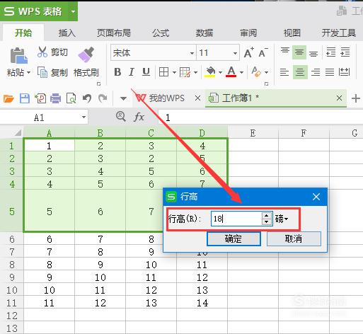Screen dimensions: 363x334
Task: Open the font name 宋体 dropdown
Action: click(192, 53)
